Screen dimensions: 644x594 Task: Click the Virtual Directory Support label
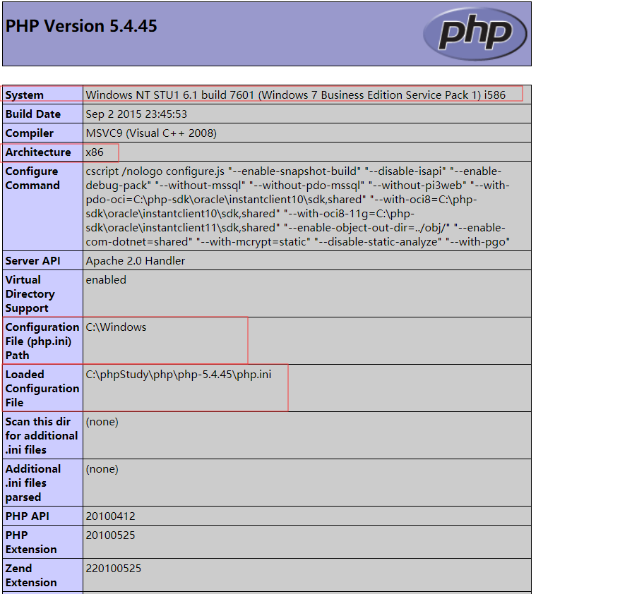[30, 294]
